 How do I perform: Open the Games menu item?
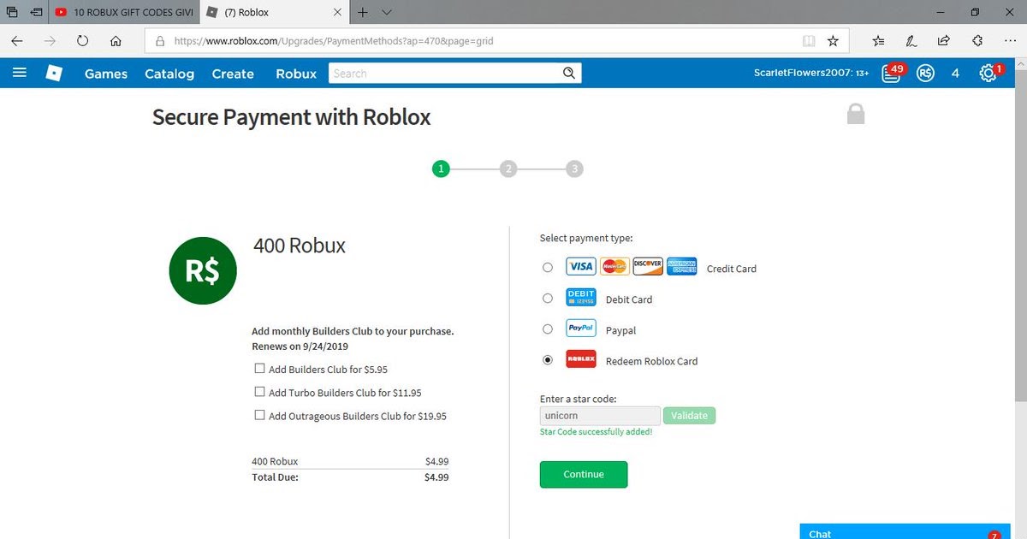click(106, 74)
